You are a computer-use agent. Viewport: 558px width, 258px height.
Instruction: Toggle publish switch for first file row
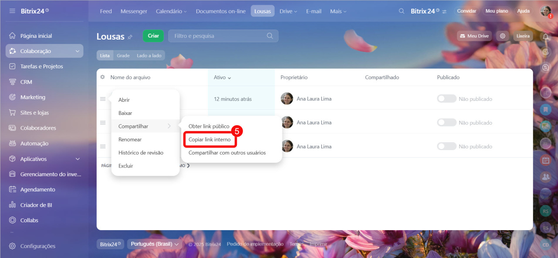click(447, 99)
